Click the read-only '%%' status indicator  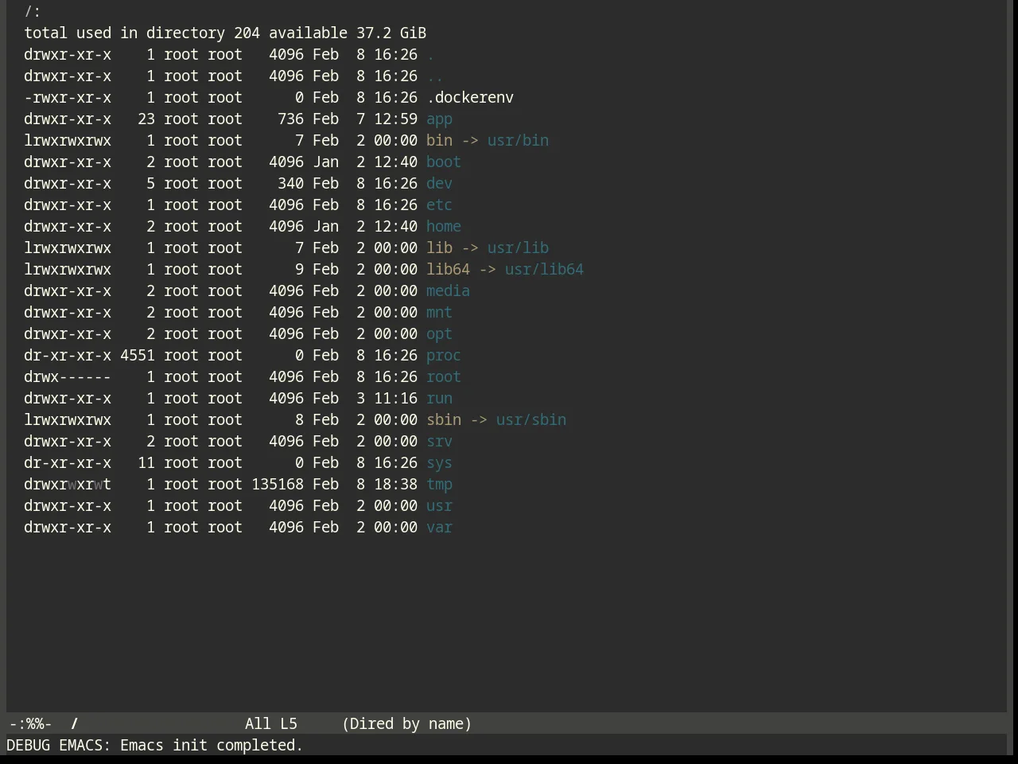click(x=34, y=724)
